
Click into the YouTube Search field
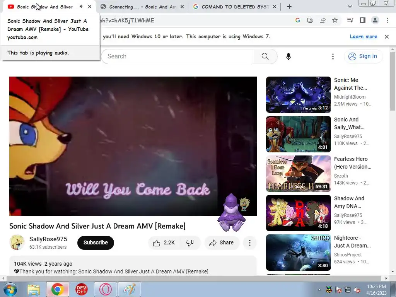177,56
